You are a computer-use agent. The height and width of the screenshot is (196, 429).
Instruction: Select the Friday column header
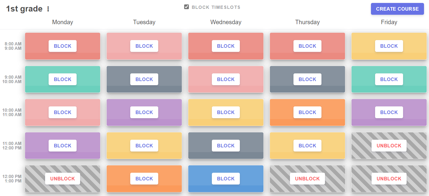[x=389, y=22]
